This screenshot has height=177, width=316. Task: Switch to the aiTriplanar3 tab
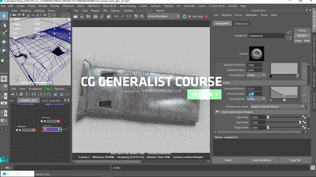[x=241, y=24]
